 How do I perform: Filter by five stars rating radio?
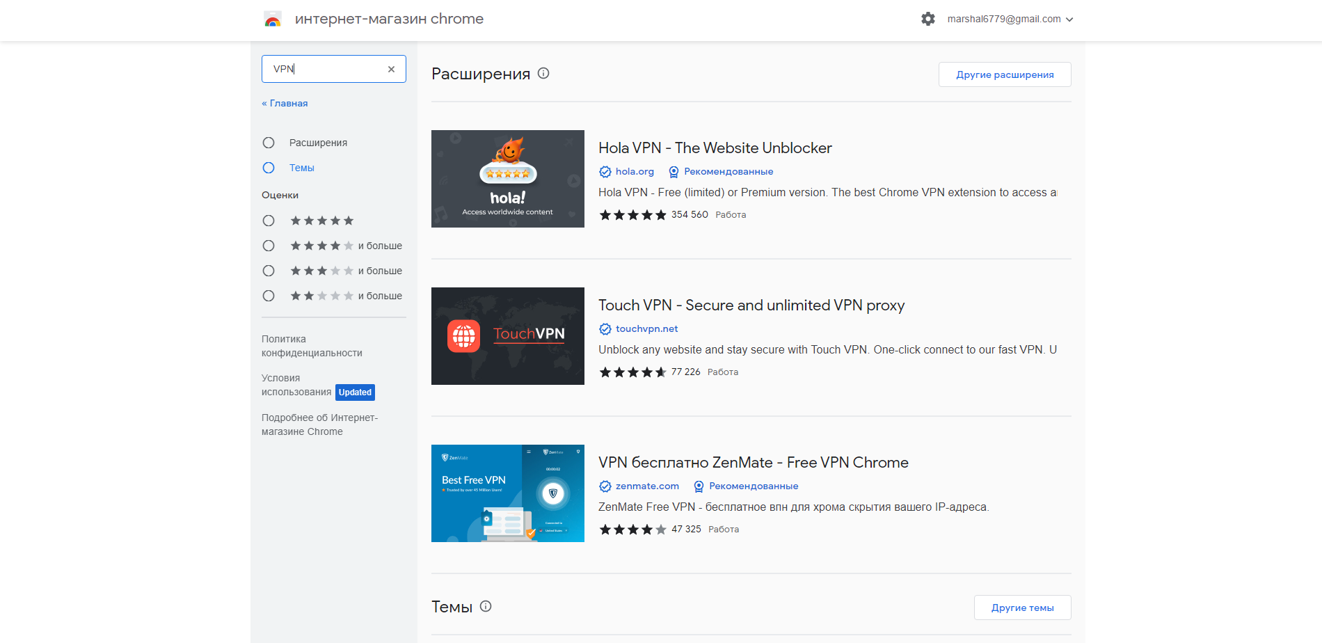pos(269,221)
